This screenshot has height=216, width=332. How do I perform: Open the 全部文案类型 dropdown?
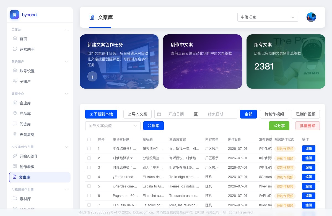tap(113, 126)
